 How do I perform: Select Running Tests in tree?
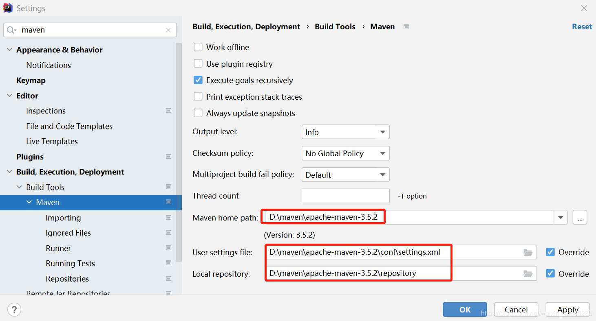[70, 263]
